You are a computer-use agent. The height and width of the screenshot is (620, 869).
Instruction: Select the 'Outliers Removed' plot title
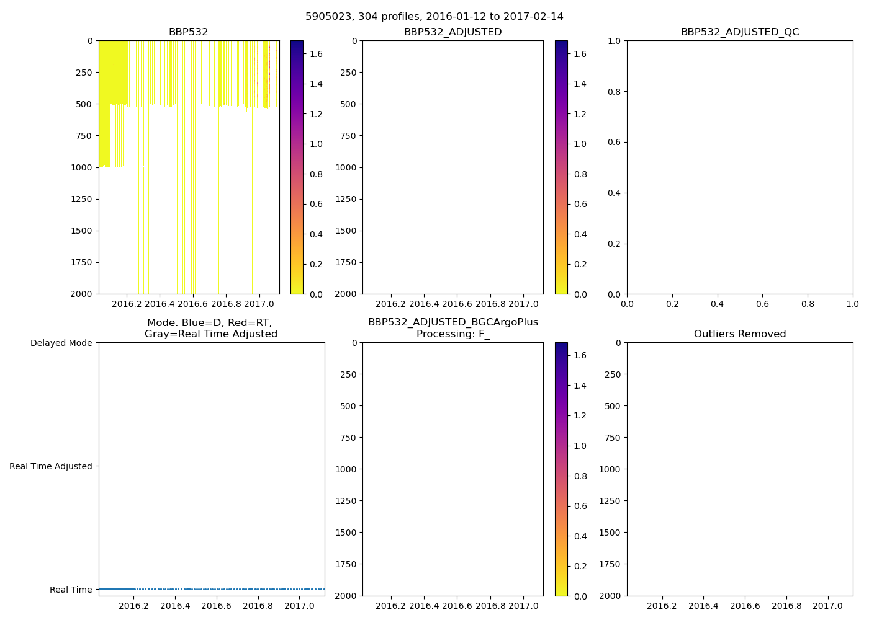739,334
